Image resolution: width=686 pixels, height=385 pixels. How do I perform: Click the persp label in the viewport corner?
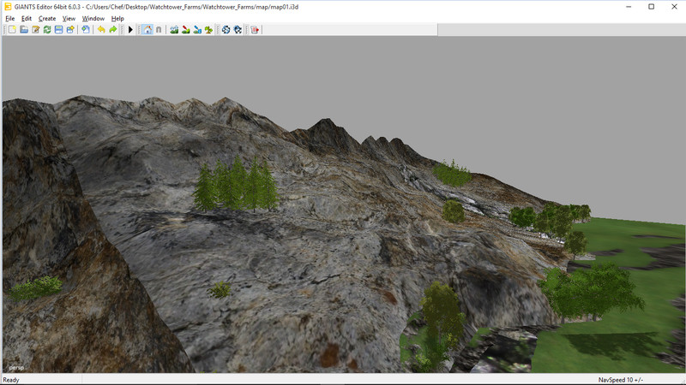pyautogui.click(x=15, y=367)
